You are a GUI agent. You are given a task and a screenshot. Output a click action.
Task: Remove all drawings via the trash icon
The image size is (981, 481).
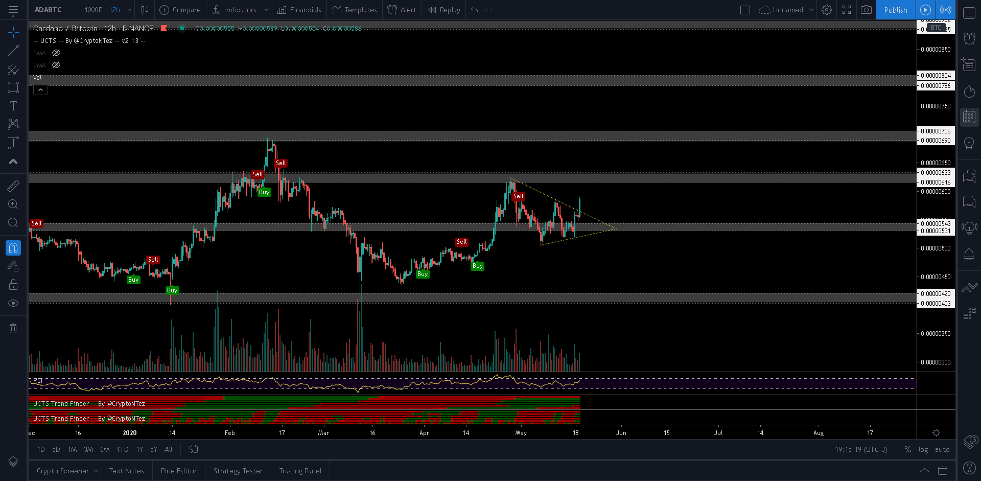pyautogui.click(x=13, y=328)
